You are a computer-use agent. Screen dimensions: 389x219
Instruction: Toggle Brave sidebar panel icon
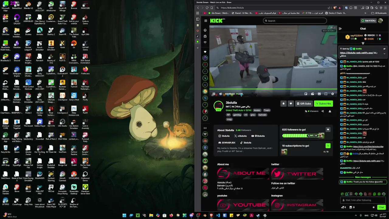(367, 8)
